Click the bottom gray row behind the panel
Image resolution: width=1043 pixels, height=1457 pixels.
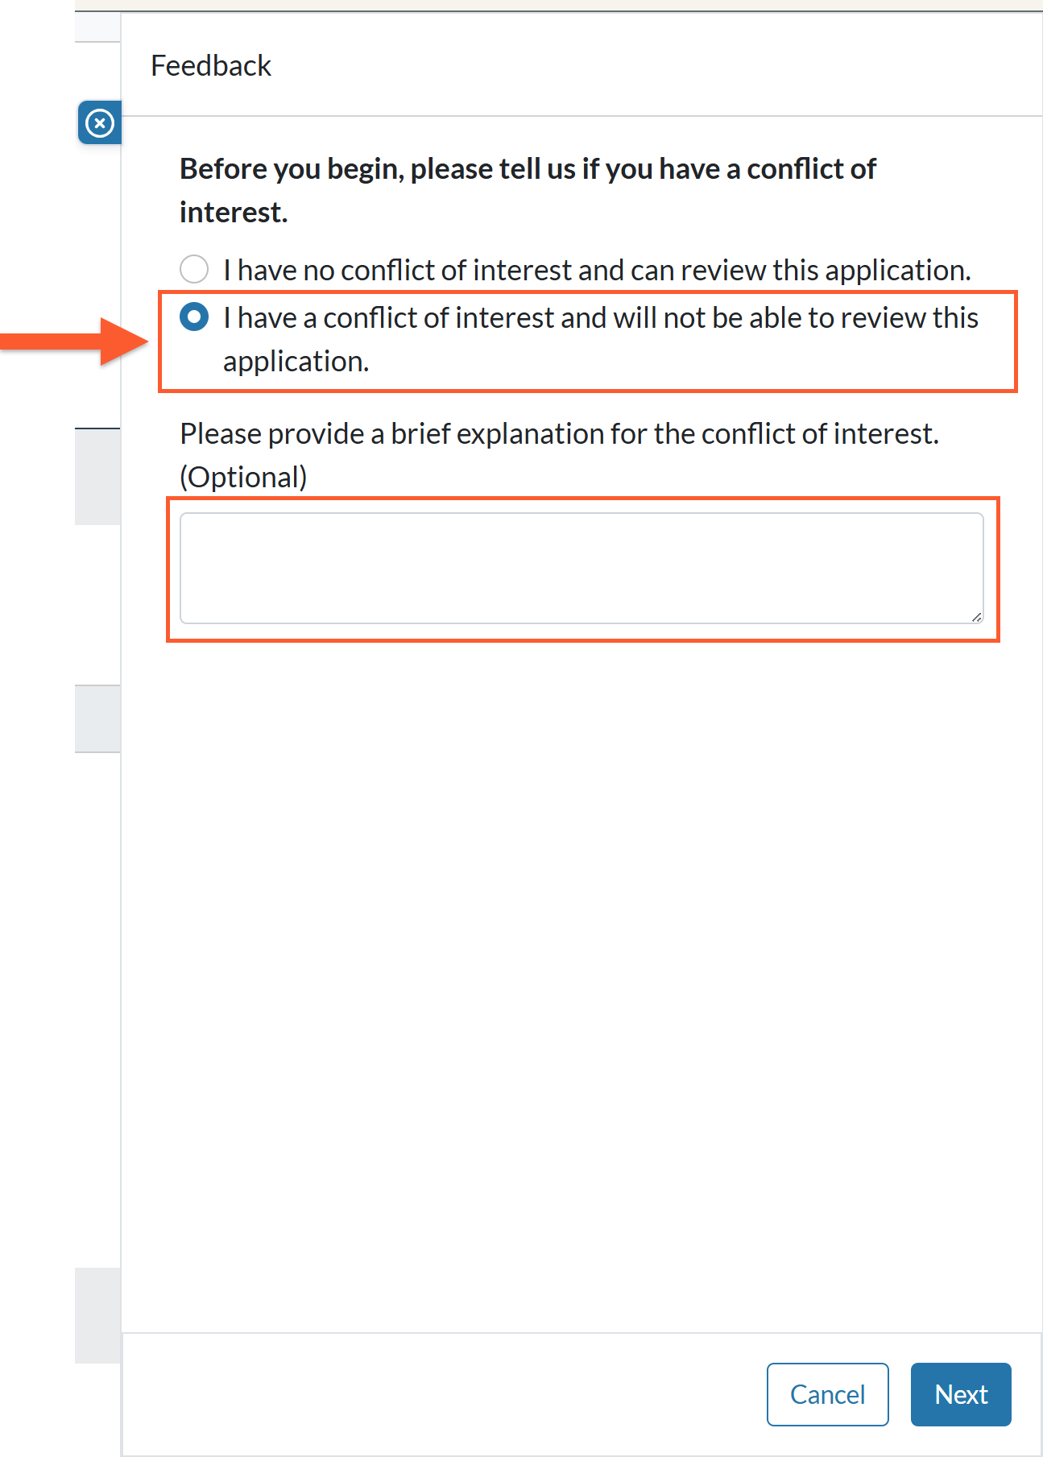(x=97, y=1315)
